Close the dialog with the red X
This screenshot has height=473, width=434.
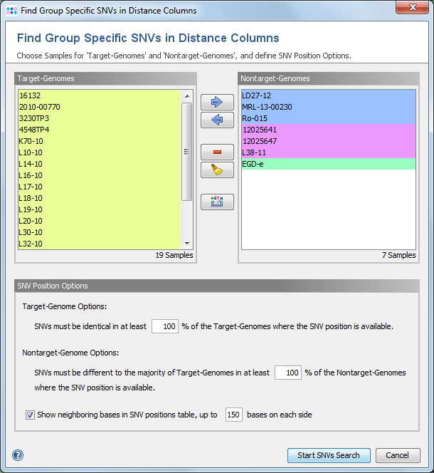point(413,11)
